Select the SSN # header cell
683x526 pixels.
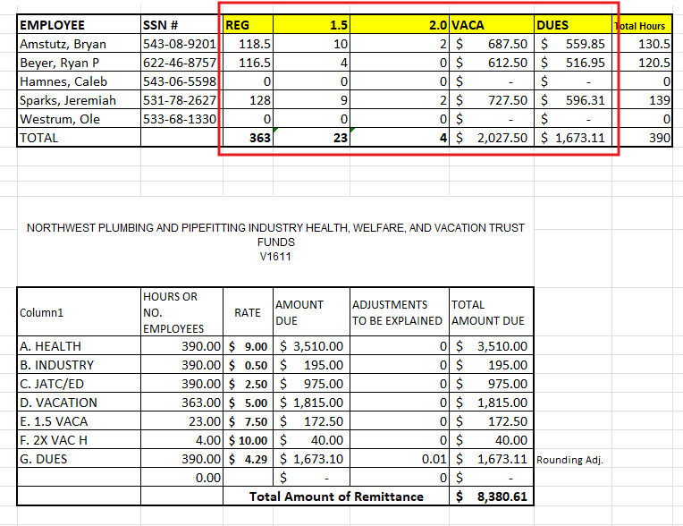(x=181, y=24)
